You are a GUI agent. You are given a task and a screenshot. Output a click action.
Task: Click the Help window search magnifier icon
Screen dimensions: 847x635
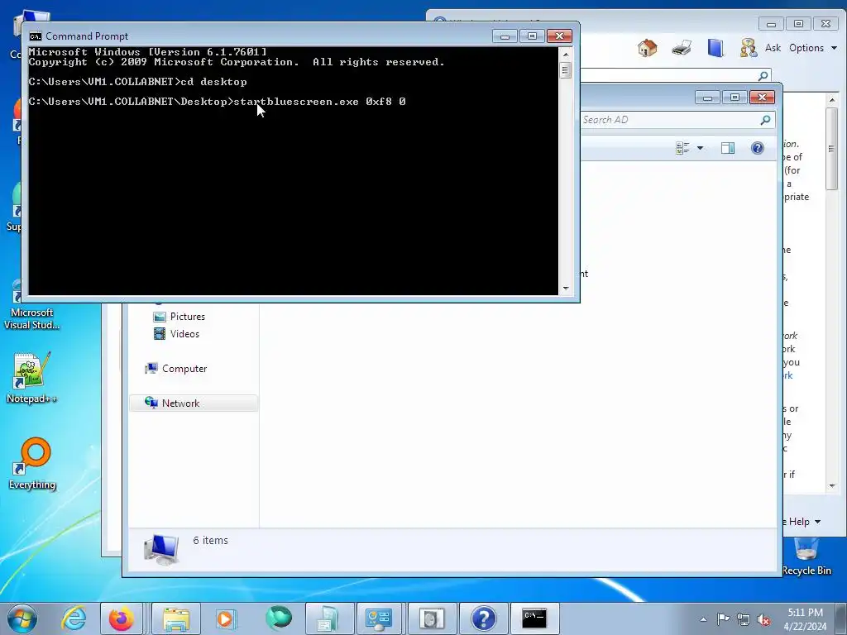[x=763, y=76]
